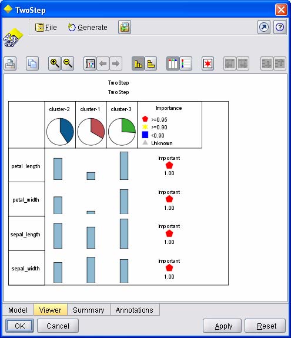Viewport: 291px width, 338px height.
Task: Select the sepal_length row label
Action: (x=25, y=235)
